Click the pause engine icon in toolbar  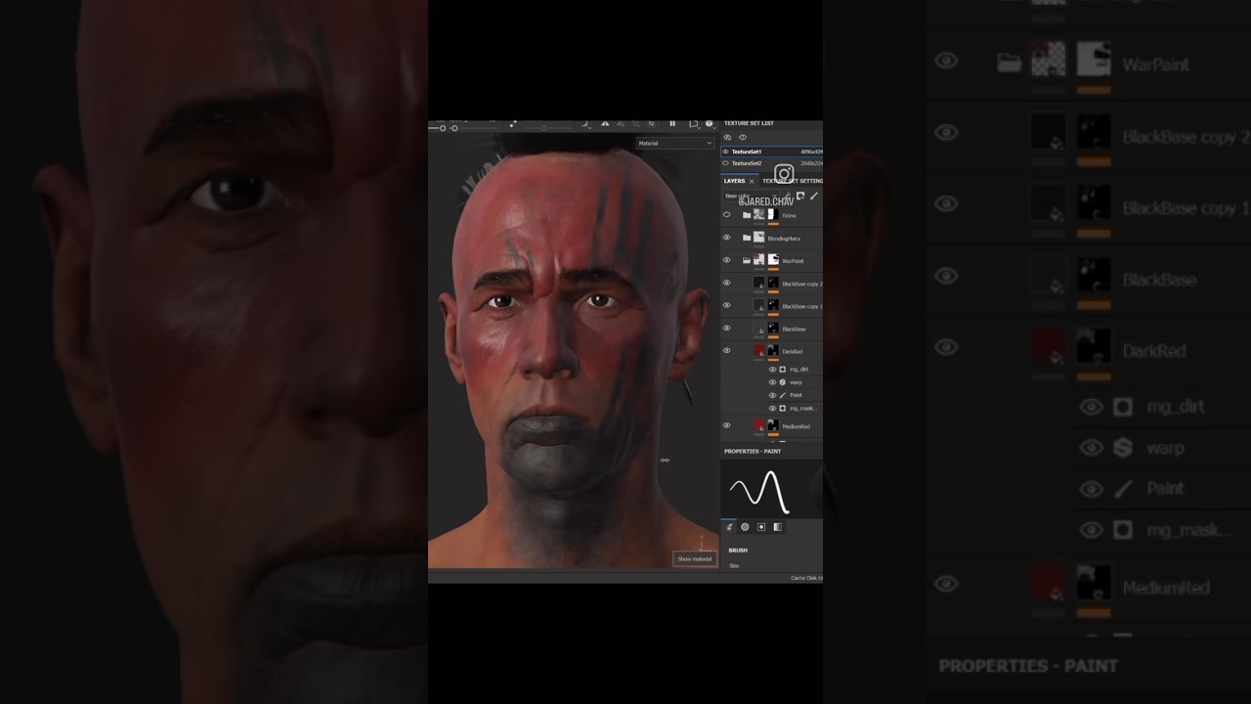pos(672,123)
